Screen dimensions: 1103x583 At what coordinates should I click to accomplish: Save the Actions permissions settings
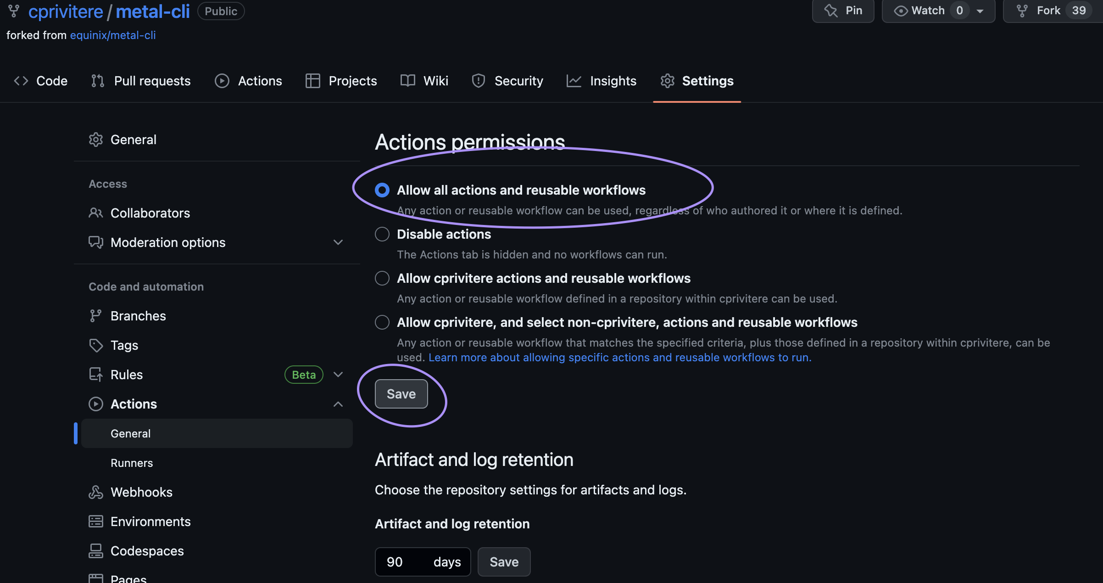401,394
